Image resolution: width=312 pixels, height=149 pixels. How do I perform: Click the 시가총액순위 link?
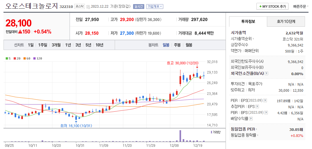pyautogui.click(x=241, y=39)
